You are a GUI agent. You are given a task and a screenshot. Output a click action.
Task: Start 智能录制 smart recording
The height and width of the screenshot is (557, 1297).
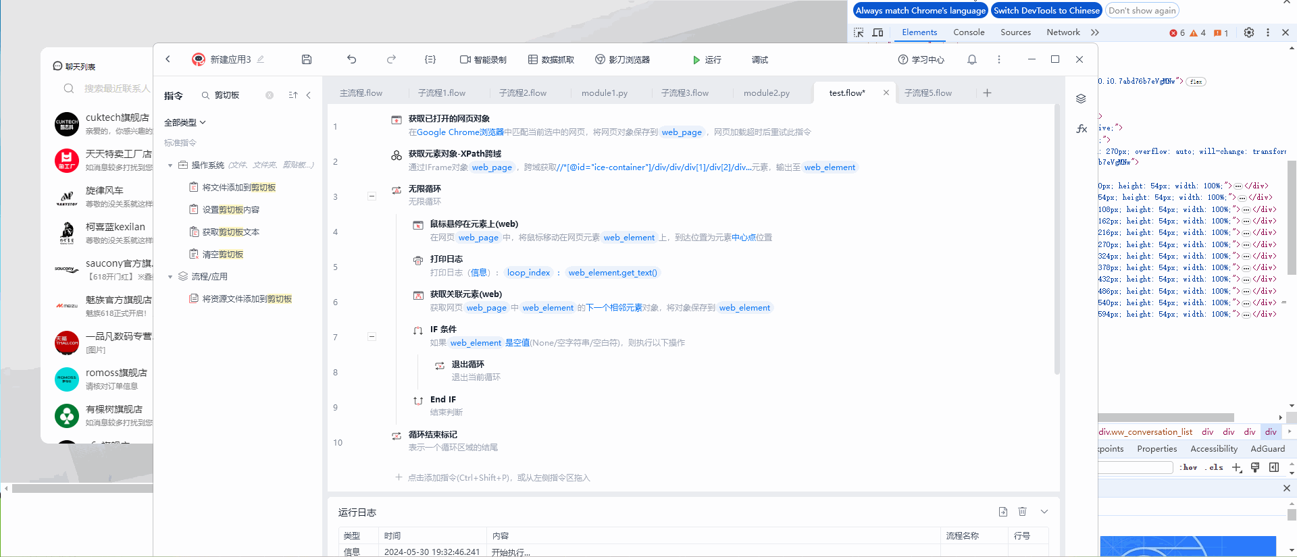483,59
